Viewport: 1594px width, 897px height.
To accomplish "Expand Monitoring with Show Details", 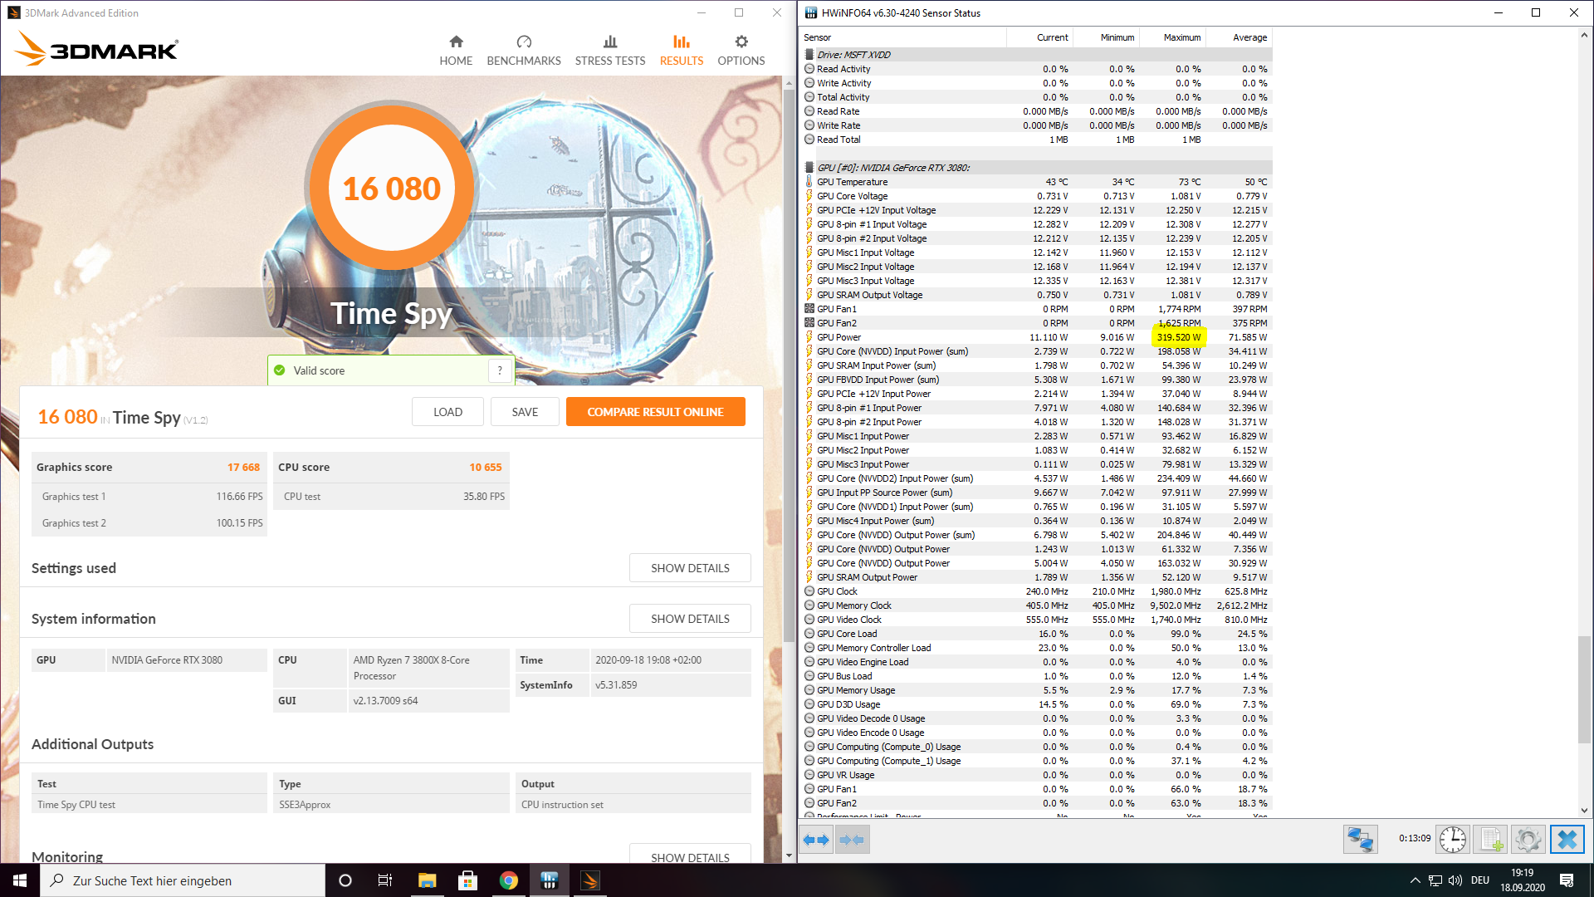I will tap(689, 856).
